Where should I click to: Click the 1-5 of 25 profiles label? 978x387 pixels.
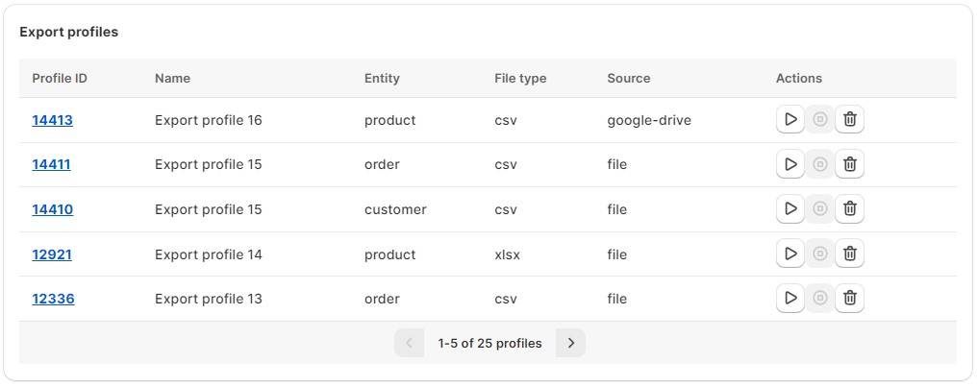pyautogui.click(x=489, y=344)
